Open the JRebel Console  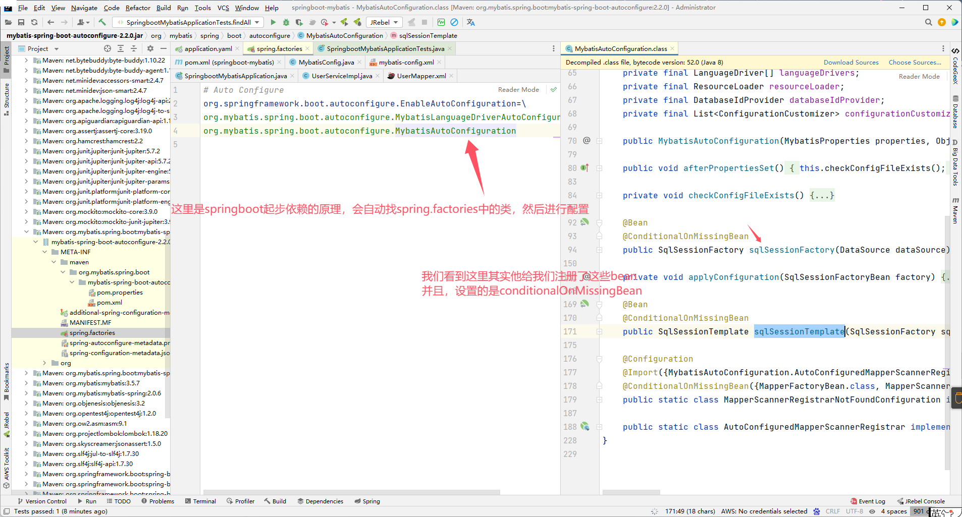pyautogui.click(x=921, y=501)
